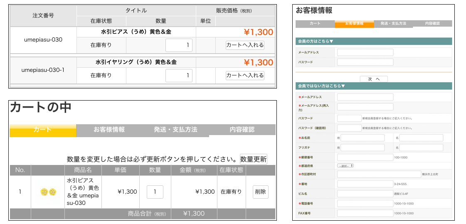Select the カート tab in カートの中
This screenshot has width=466, height=224.
[x=43, y=130]
